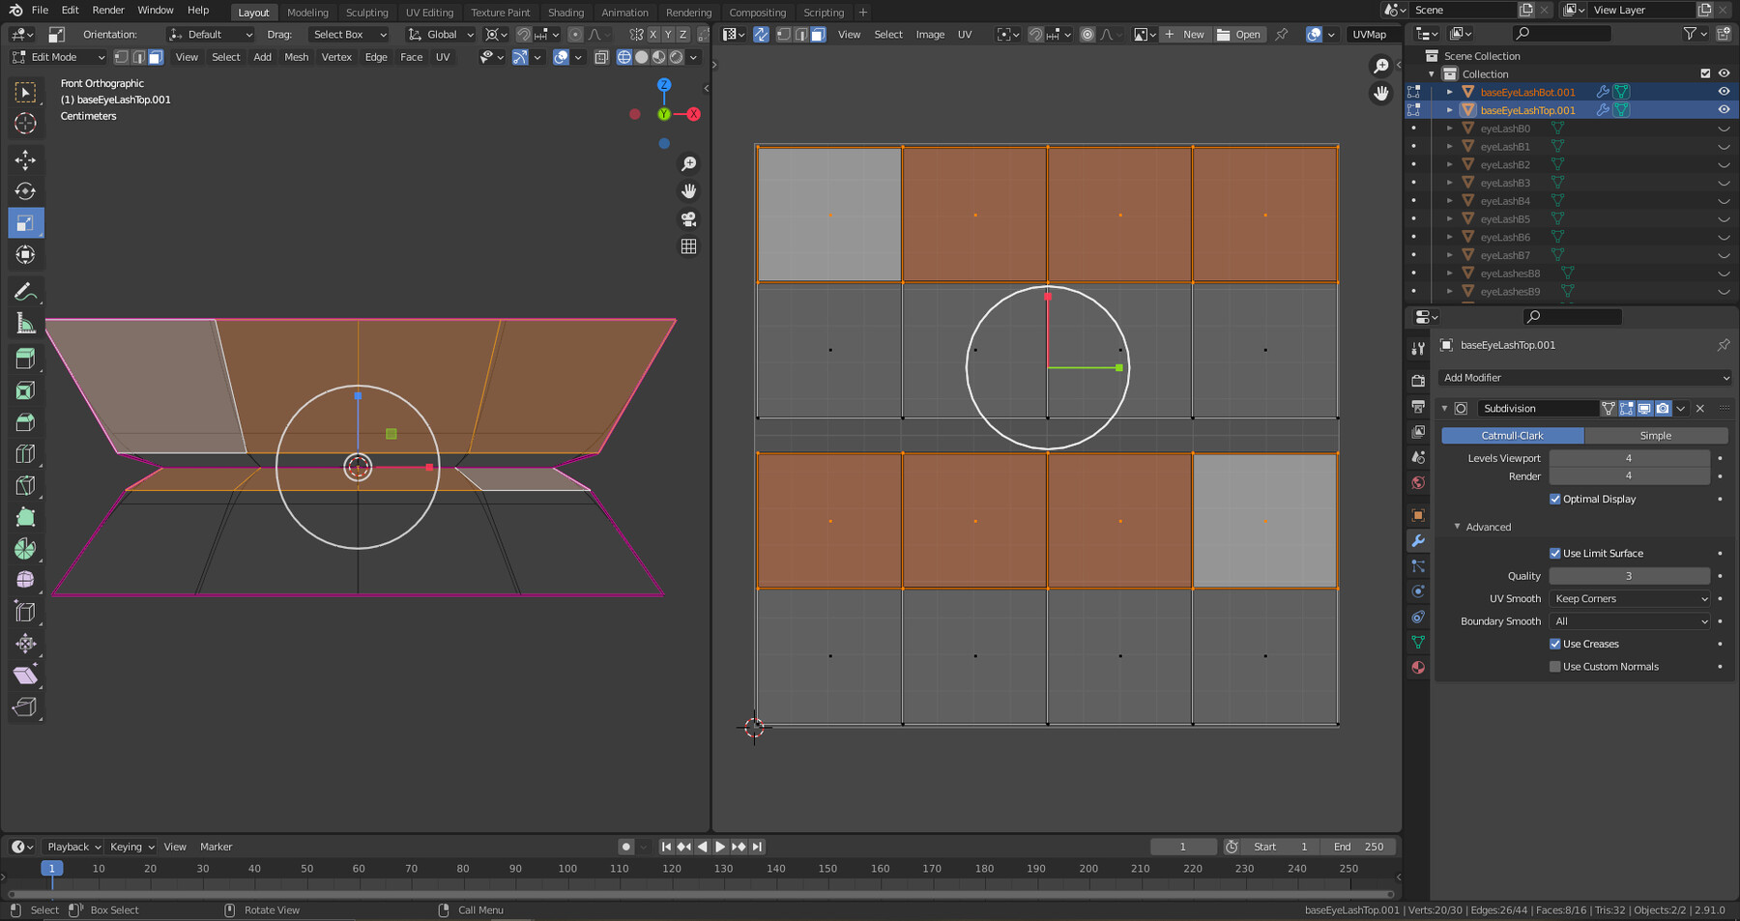Activate the Rotate tool
The width and height of the screenshot is (1740, 921).
25,191
